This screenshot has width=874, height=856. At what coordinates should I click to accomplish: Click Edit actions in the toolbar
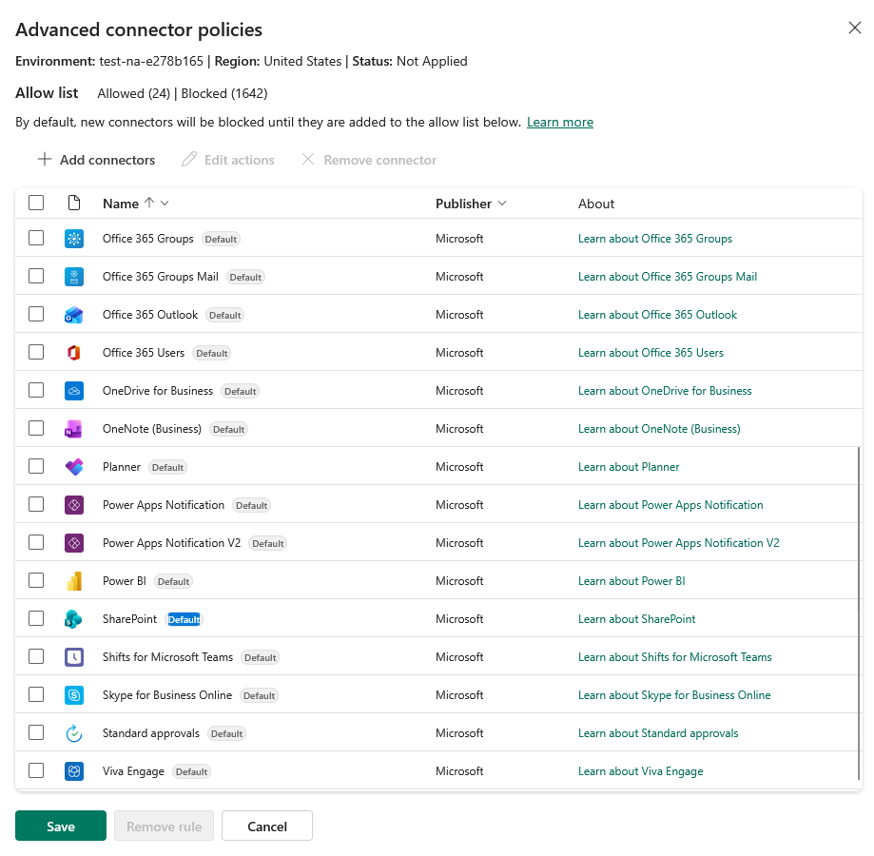228,160
